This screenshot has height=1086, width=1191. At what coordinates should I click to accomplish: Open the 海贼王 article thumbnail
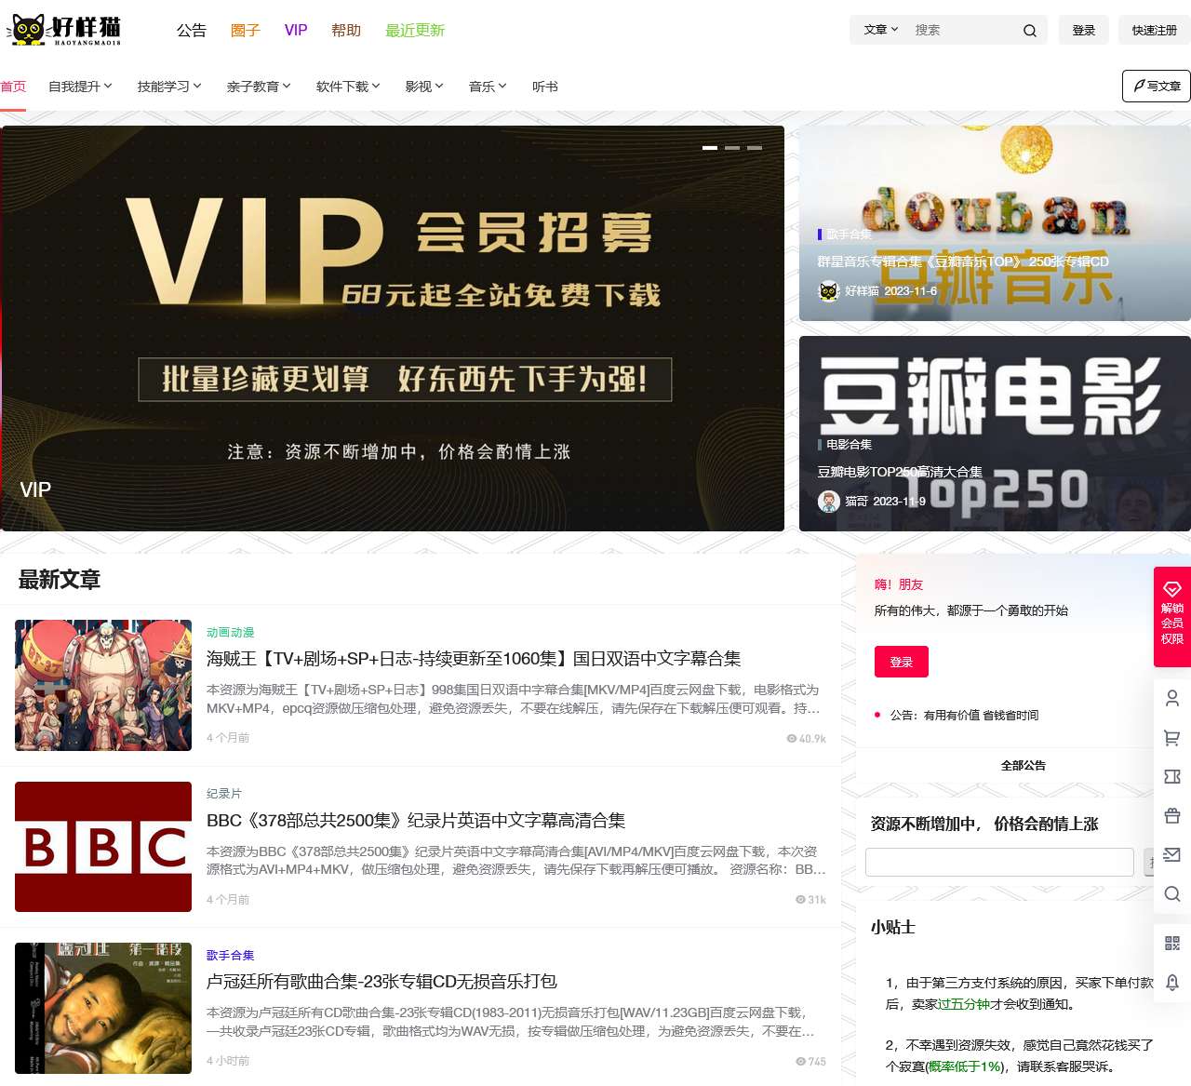103,685
